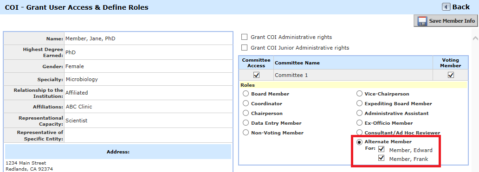This screenshot has width=479, height=172.
Task: Click the 'Committee Access' column header
Action: [x=256, y=63]
